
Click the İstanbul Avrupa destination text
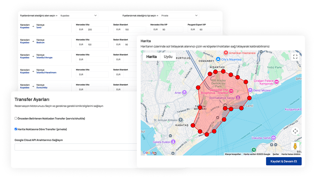(44, 57)
